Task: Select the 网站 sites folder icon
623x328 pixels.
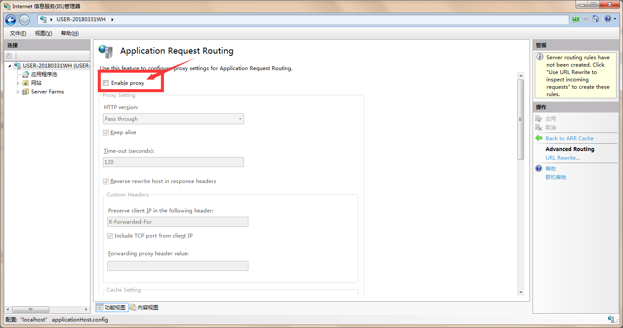Action: (x=26, y=83)
